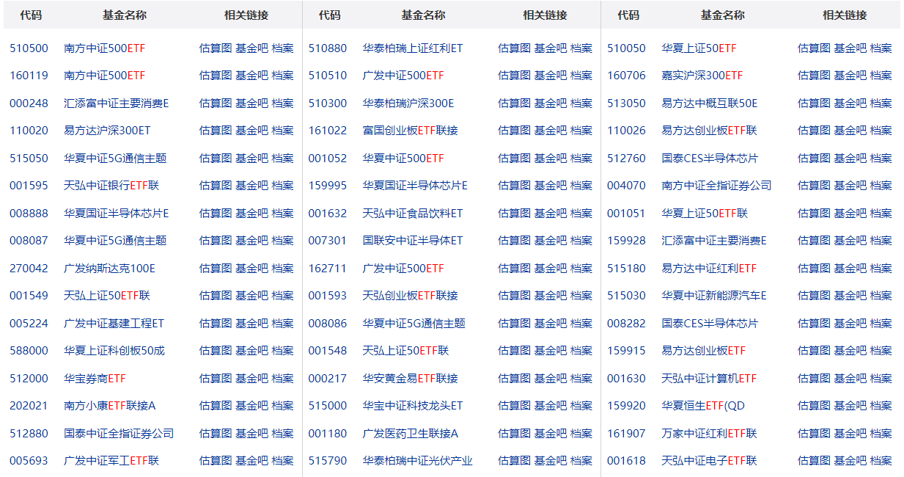904x477 pixels.
Task: Open 估算图 for fund 008282
Action: [814, 324]
